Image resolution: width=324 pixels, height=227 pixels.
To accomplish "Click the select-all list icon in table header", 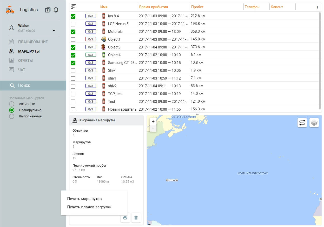I will (73, 7).
